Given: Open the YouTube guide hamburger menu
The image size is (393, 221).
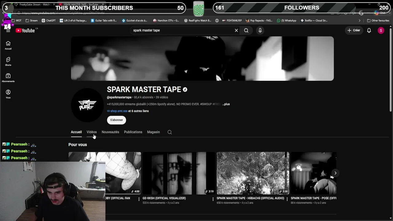Looking at the screenshot, I should pyautogui.click(x=8, y=30).
